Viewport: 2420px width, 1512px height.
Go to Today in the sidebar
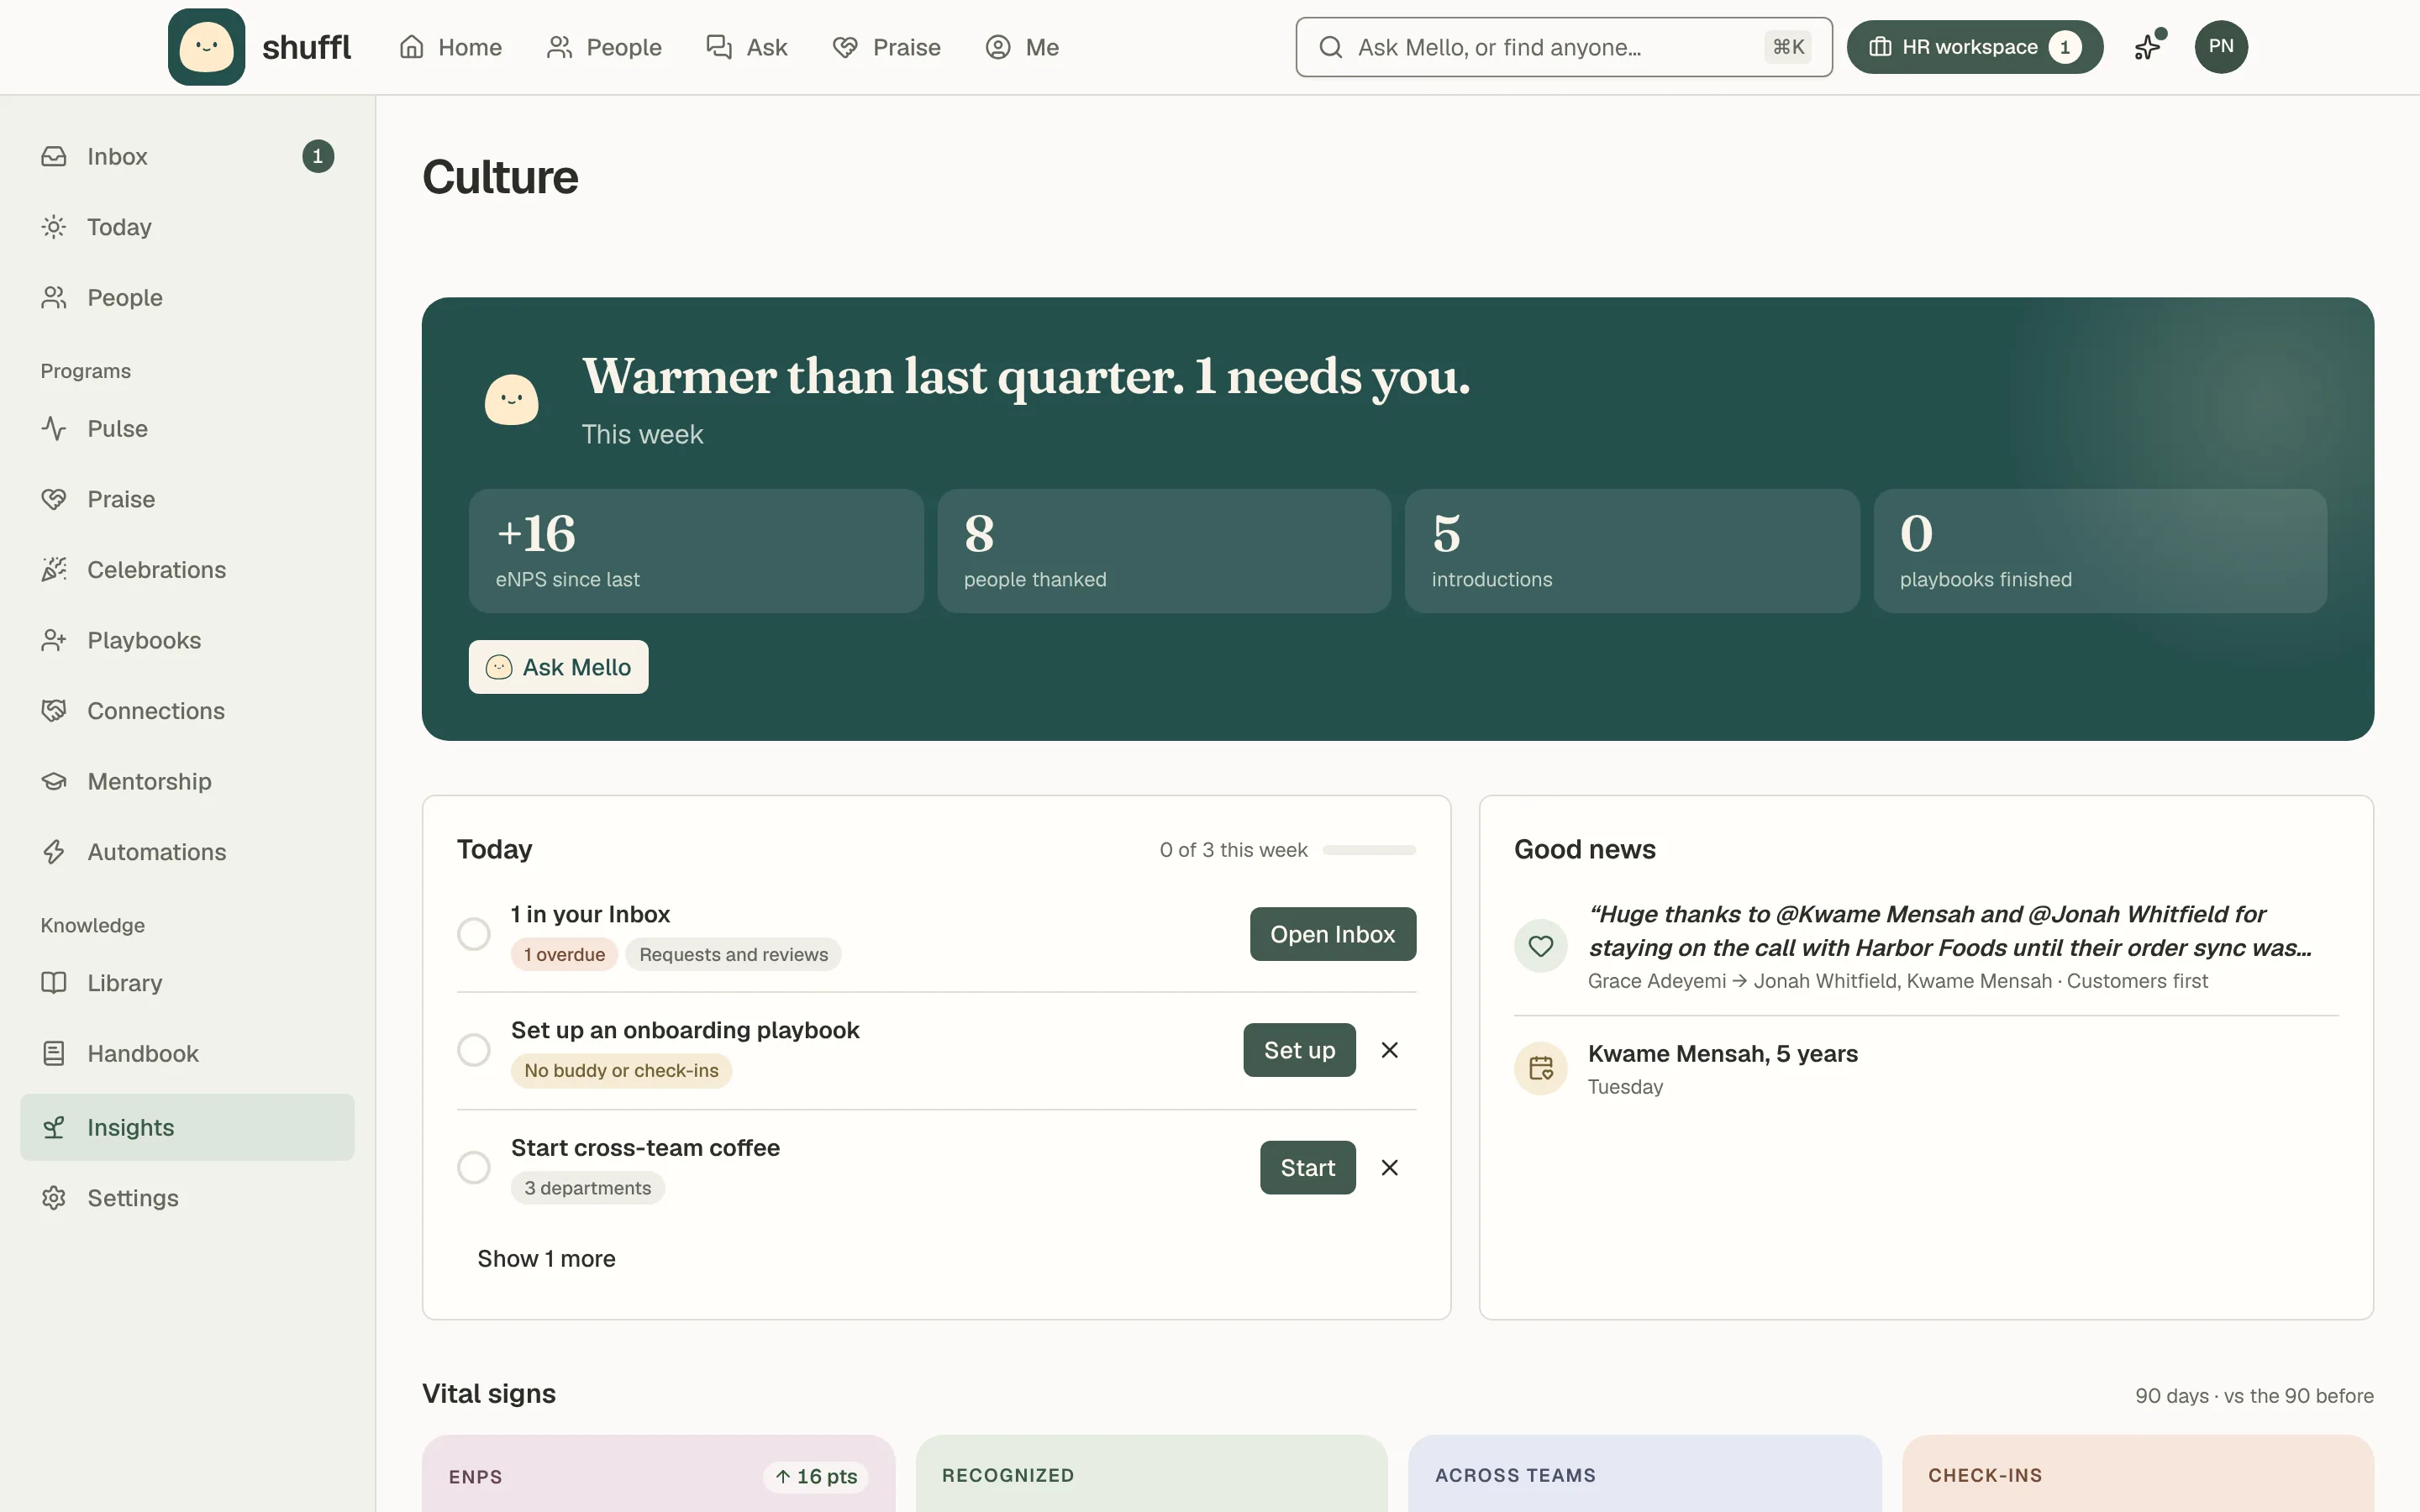coord(187,227)
